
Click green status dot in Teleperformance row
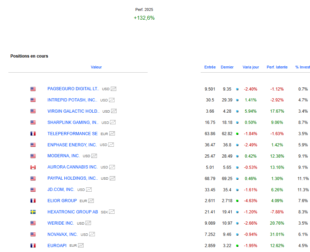237,134
